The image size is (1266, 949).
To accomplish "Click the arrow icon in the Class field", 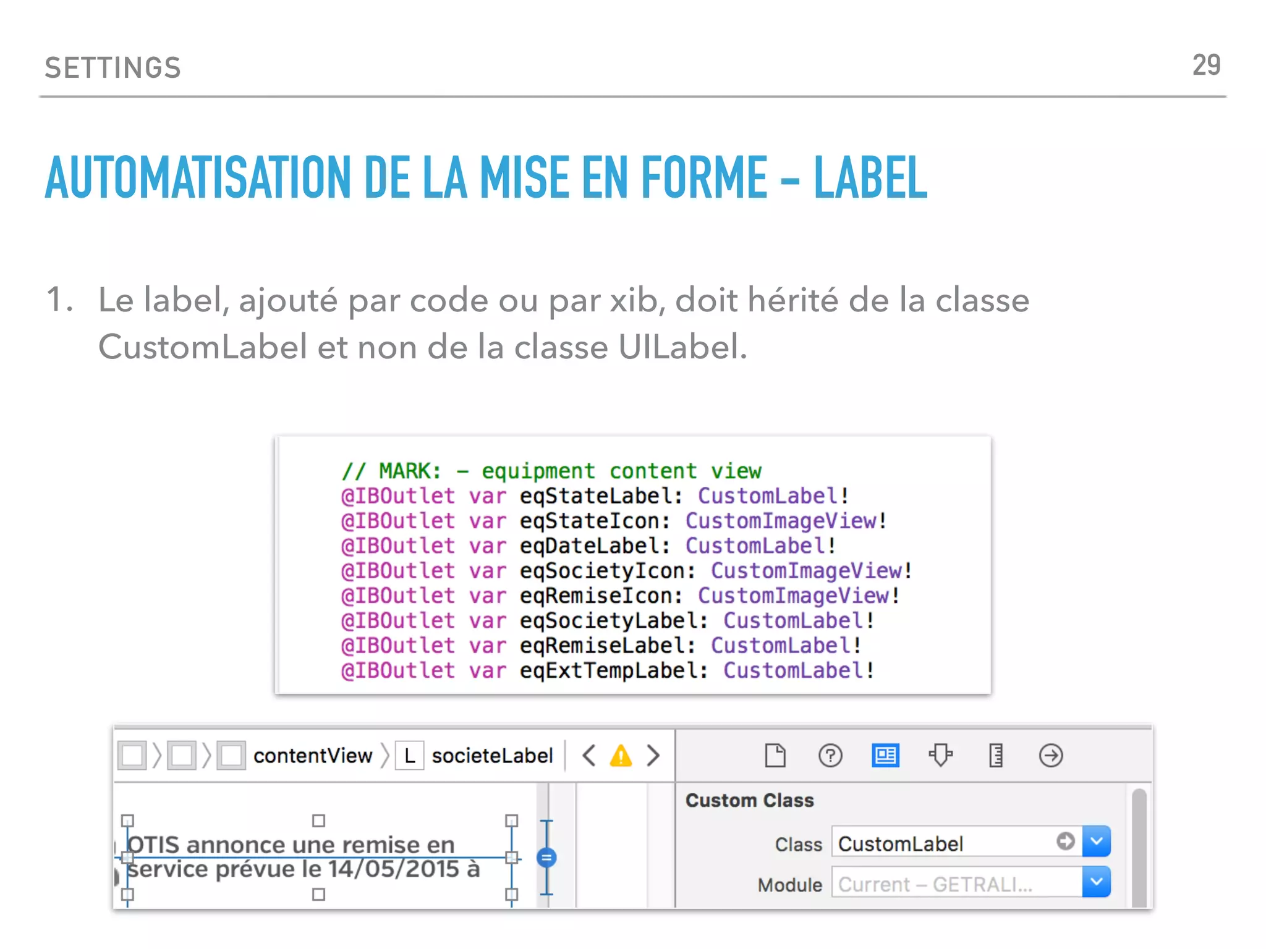I will tap(1065, 841).
